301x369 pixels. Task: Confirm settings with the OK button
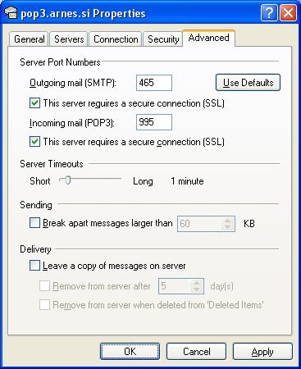[x=130, y=352]
